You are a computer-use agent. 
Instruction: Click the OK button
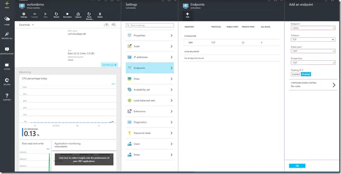[297, 166]
